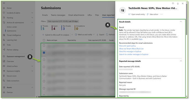Switch to the Email attachments tab
This screenshot has height=100, width=190.
tap(76, 15)
